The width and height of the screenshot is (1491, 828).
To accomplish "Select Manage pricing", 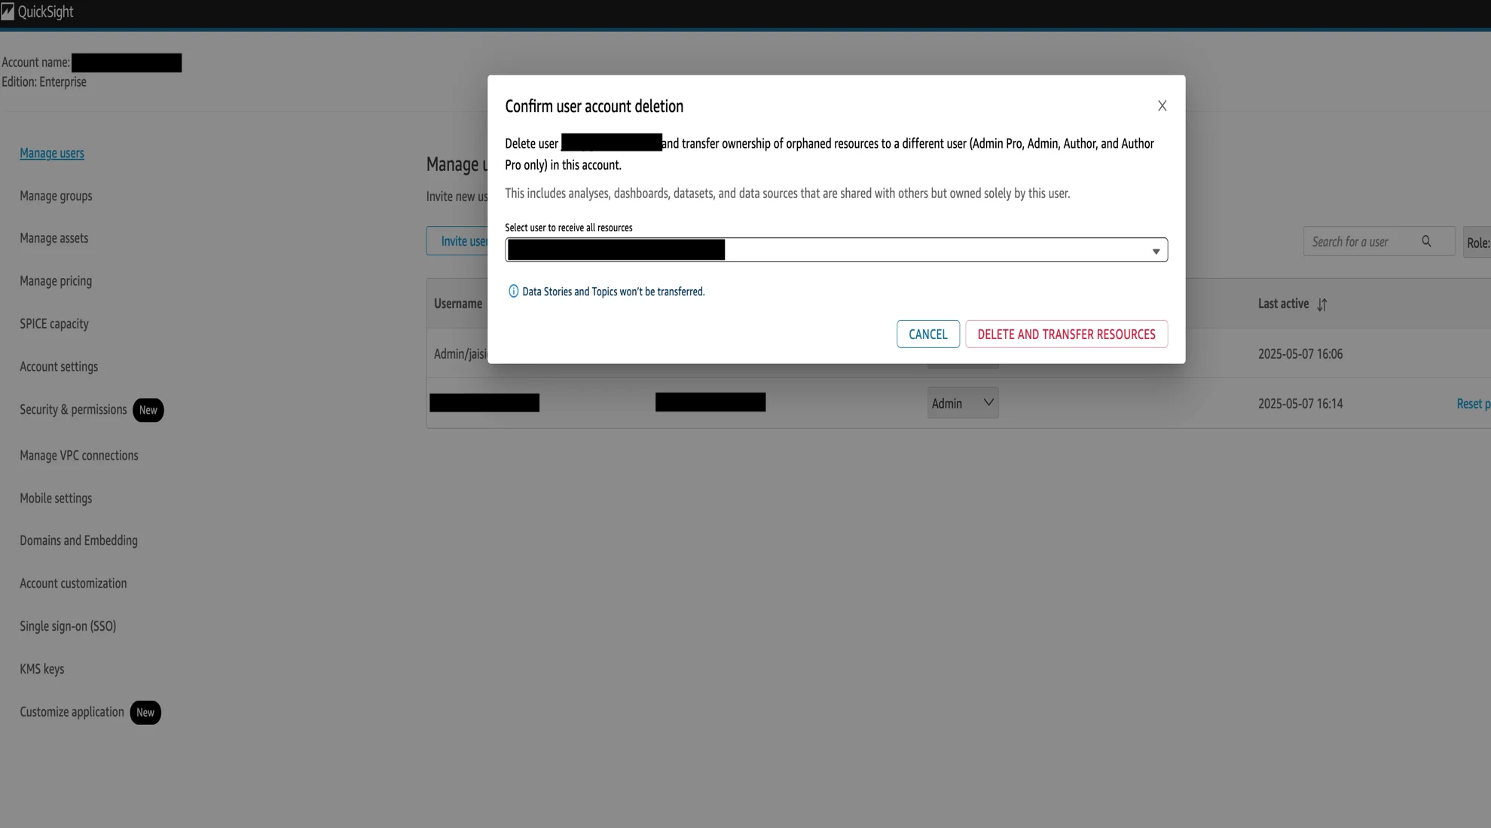I will (x=56, y=281).
